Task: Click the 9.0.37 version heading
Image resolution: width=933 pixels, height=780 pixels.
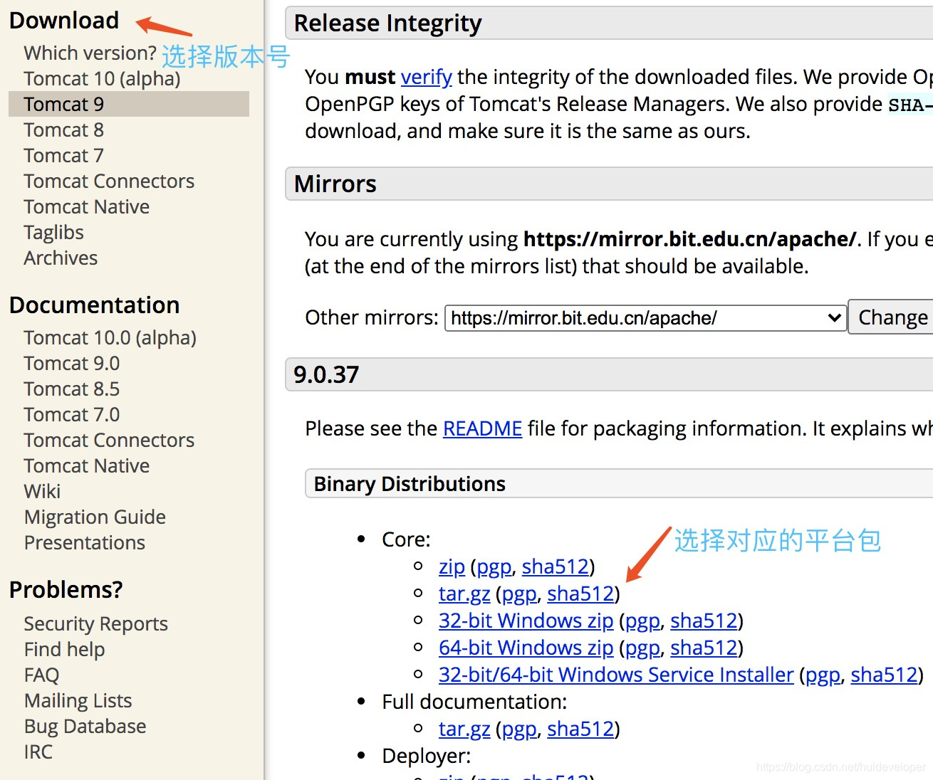Action: click(326, 374)
